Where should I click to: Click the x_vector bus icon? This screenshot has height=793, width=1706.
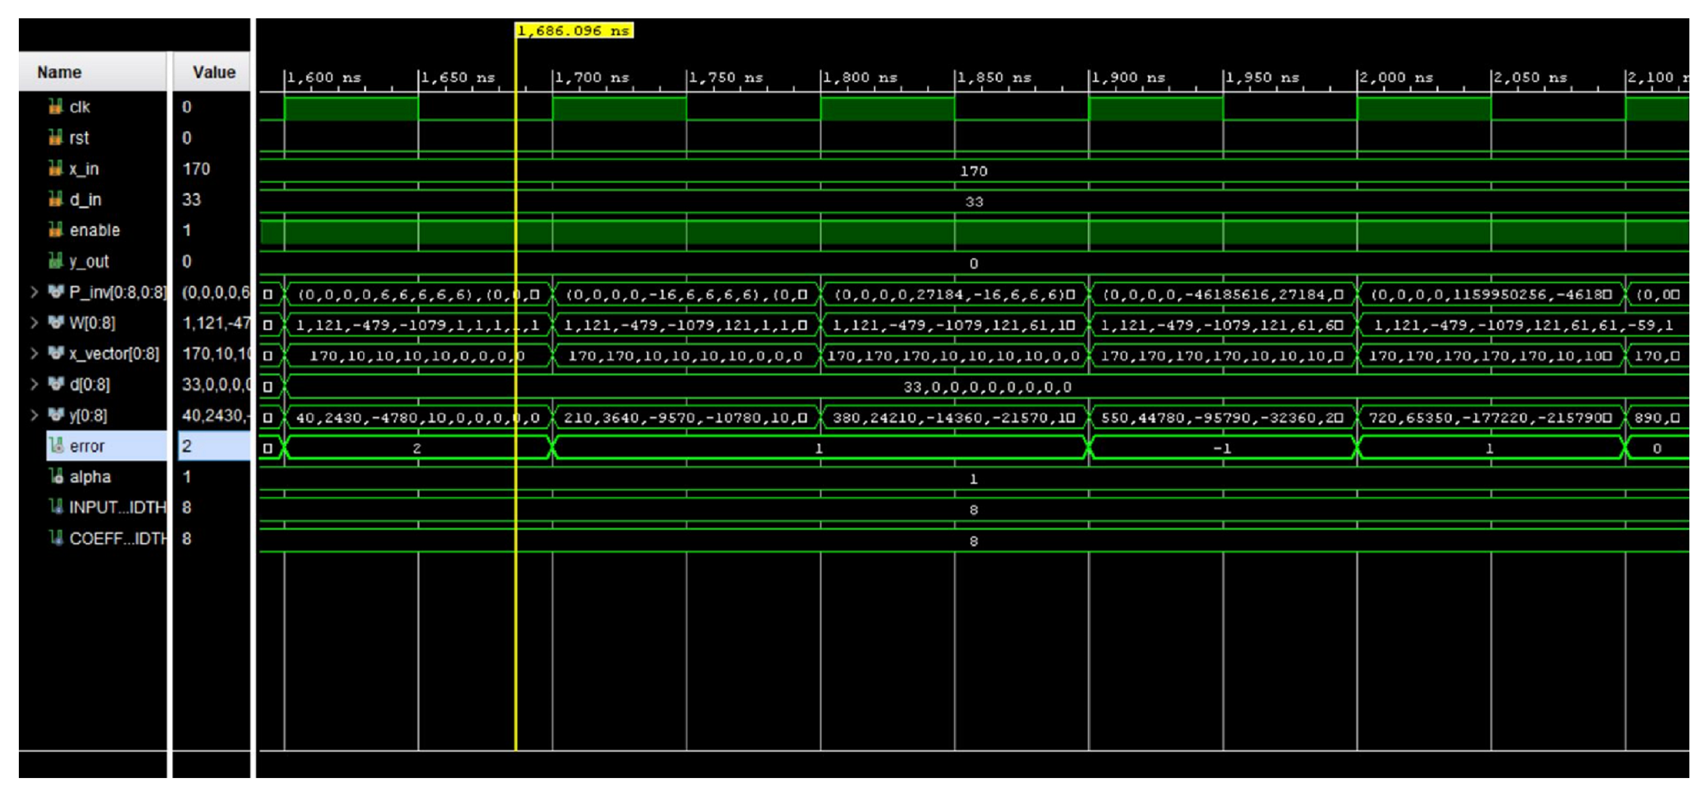point(55,353)
